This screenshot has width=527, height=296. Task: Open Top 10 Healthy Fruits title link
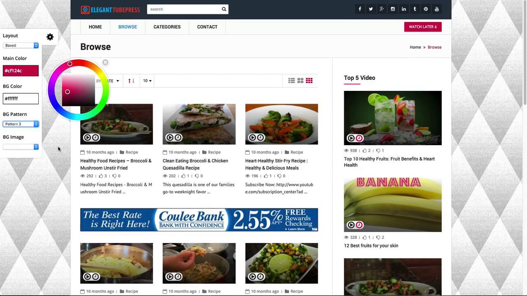pyautogui.click(x=389, y=162)
